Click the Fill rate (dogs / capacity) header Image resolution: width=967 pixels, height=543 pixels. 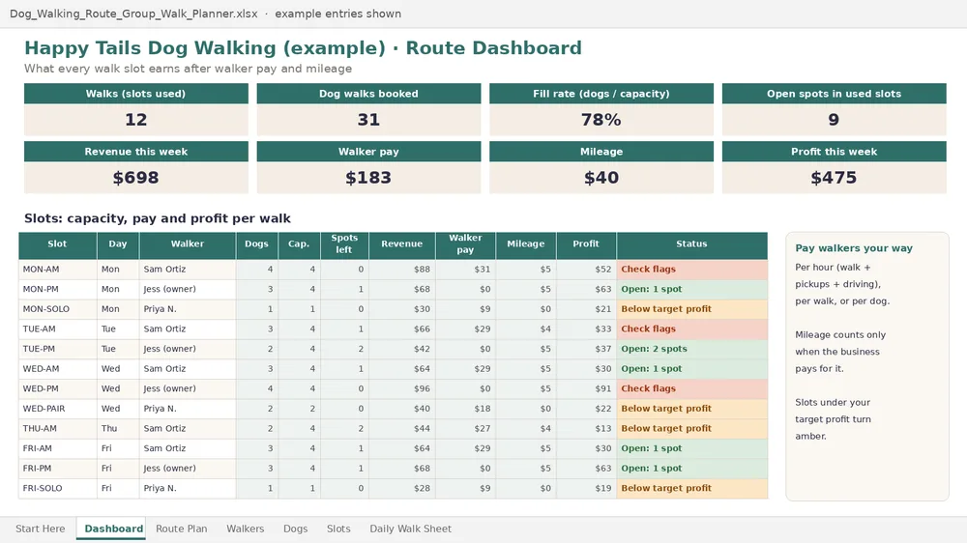601,94
